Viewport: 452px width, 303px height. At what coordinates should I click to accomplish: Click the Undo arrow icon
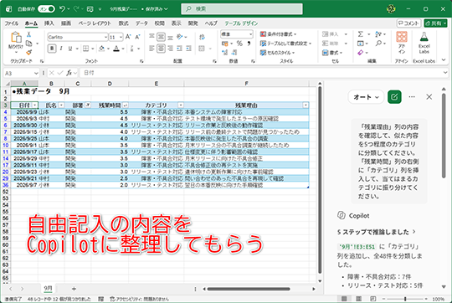point(62,9)
